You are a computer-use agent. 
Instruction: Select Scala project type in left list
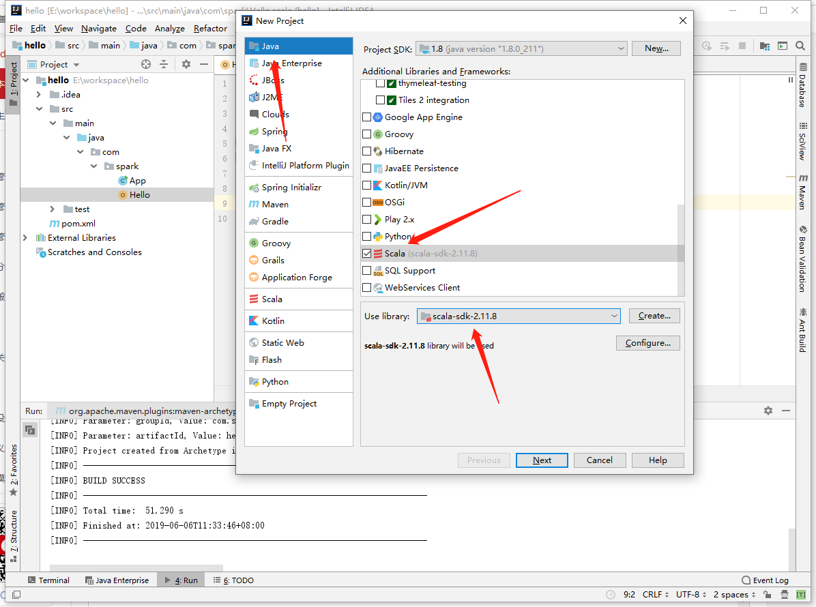pyautogui.click(x=299, y=299)
